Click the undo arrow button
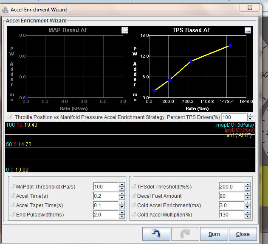Image resolution: width=268 pixels, height=244 pixels. coord(155,234)
